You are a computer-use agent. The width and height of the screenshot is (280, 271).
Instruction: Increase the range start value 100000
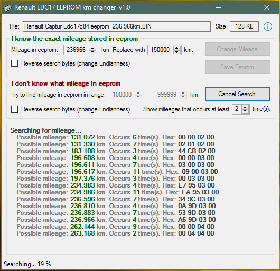[138, 92]
